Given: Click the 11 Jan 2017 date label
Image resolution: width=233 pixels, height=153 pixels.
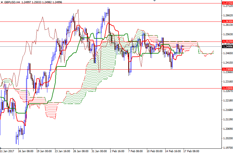Looking at the screenshot, I should pos(7,151).
